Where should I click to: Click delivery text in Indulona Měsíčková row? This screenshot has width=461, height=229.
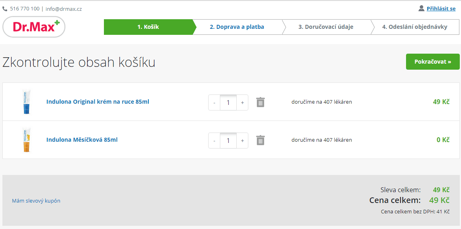322,140
